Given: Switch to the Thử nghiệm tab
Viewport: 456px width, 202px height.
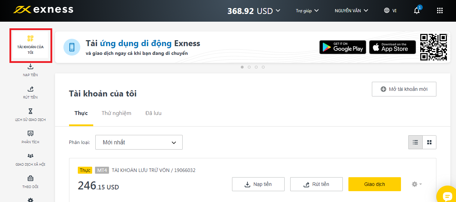Looking at the screenshot, I should click(x=116, y=113).
